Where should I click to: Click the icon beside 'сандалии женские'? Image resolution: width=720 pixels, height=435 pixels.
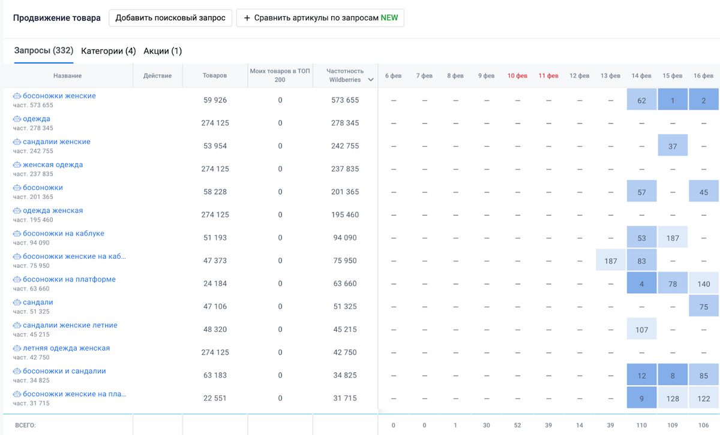tap(17, 142)
